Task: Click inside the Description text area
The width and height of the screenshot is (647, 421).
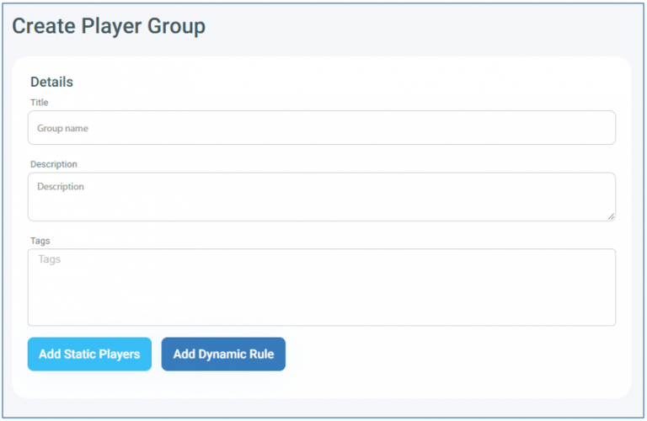Action: tap(321, 197)
